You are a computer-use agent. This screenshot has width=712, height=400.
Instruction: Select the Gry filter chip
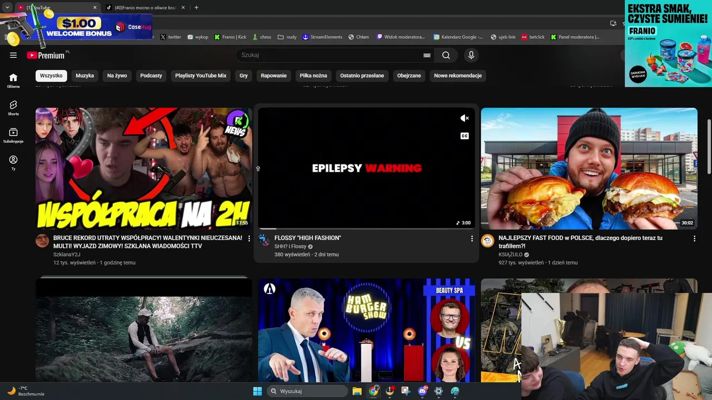(244, 76)
